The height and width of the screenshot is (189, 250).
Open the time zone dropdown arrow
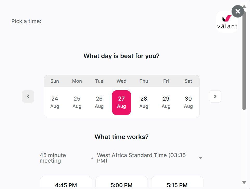(200, 158)
